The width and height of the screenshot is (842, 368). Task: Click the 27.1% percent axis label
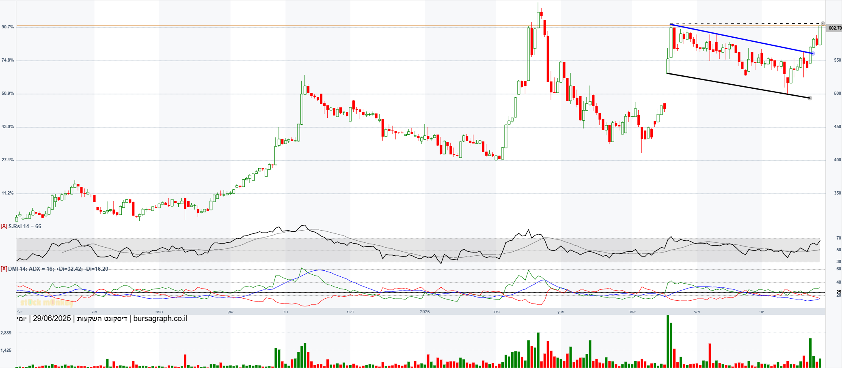(8, 160)
